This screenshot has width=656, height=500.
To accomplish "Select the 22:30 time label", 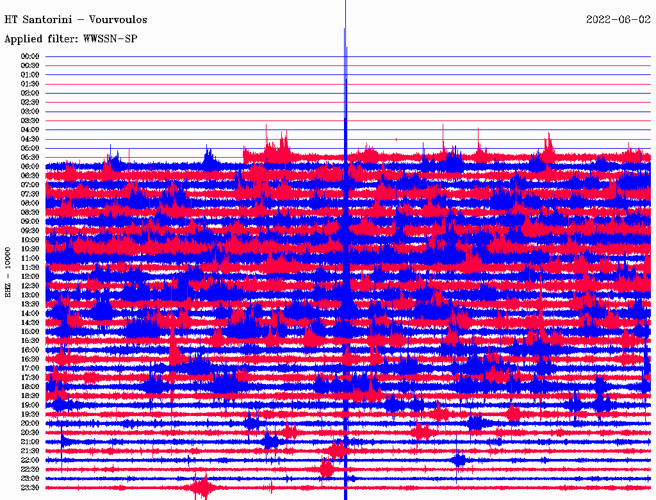I will (x=30, y=469).
